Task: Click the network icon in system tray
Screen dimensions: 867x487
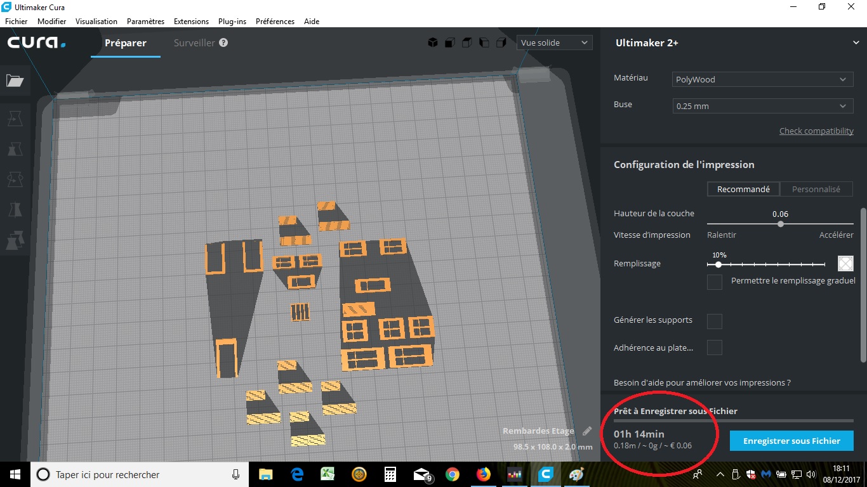Action: [x=797, y=474]
